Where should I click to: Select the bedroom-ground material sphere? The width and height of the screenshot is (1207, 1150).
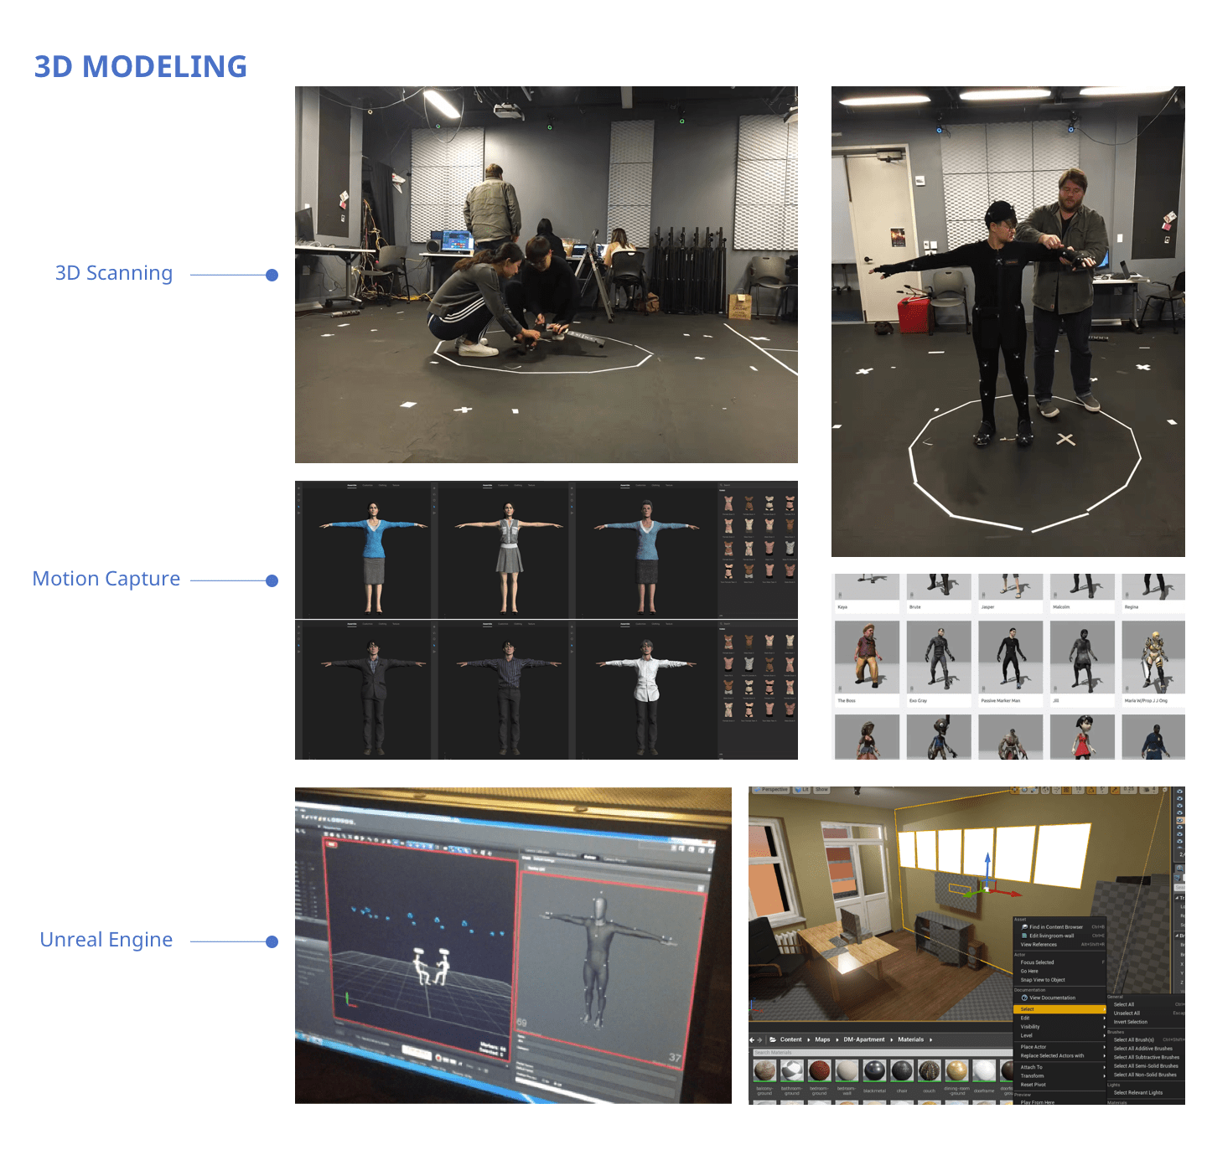click(x=819, y=1071)
